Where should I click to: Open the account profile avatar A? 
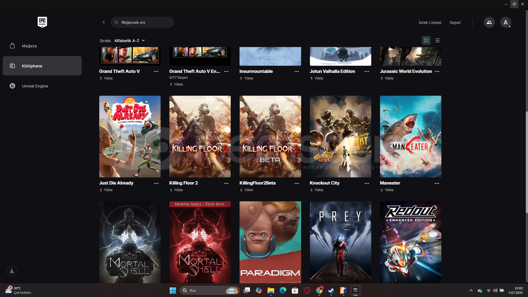click(x=505, y=22)
